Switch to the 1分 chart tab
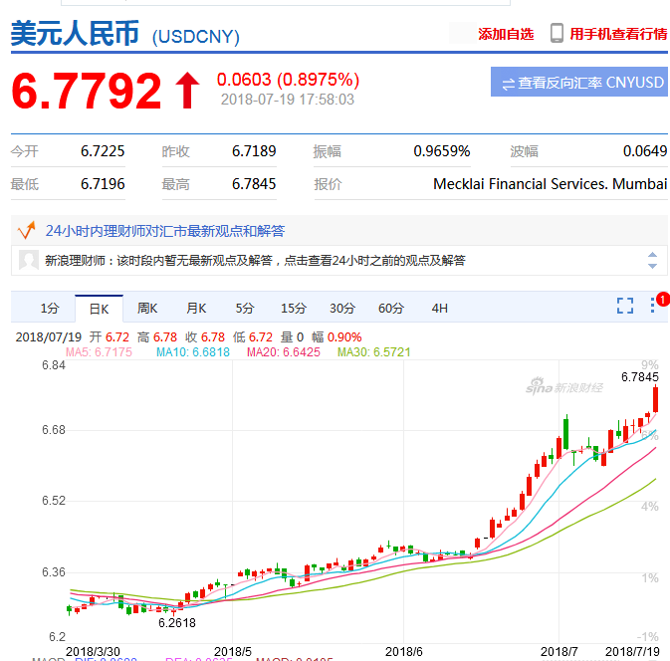The width and height of the screenshot is (670, 661). [50, 308]
